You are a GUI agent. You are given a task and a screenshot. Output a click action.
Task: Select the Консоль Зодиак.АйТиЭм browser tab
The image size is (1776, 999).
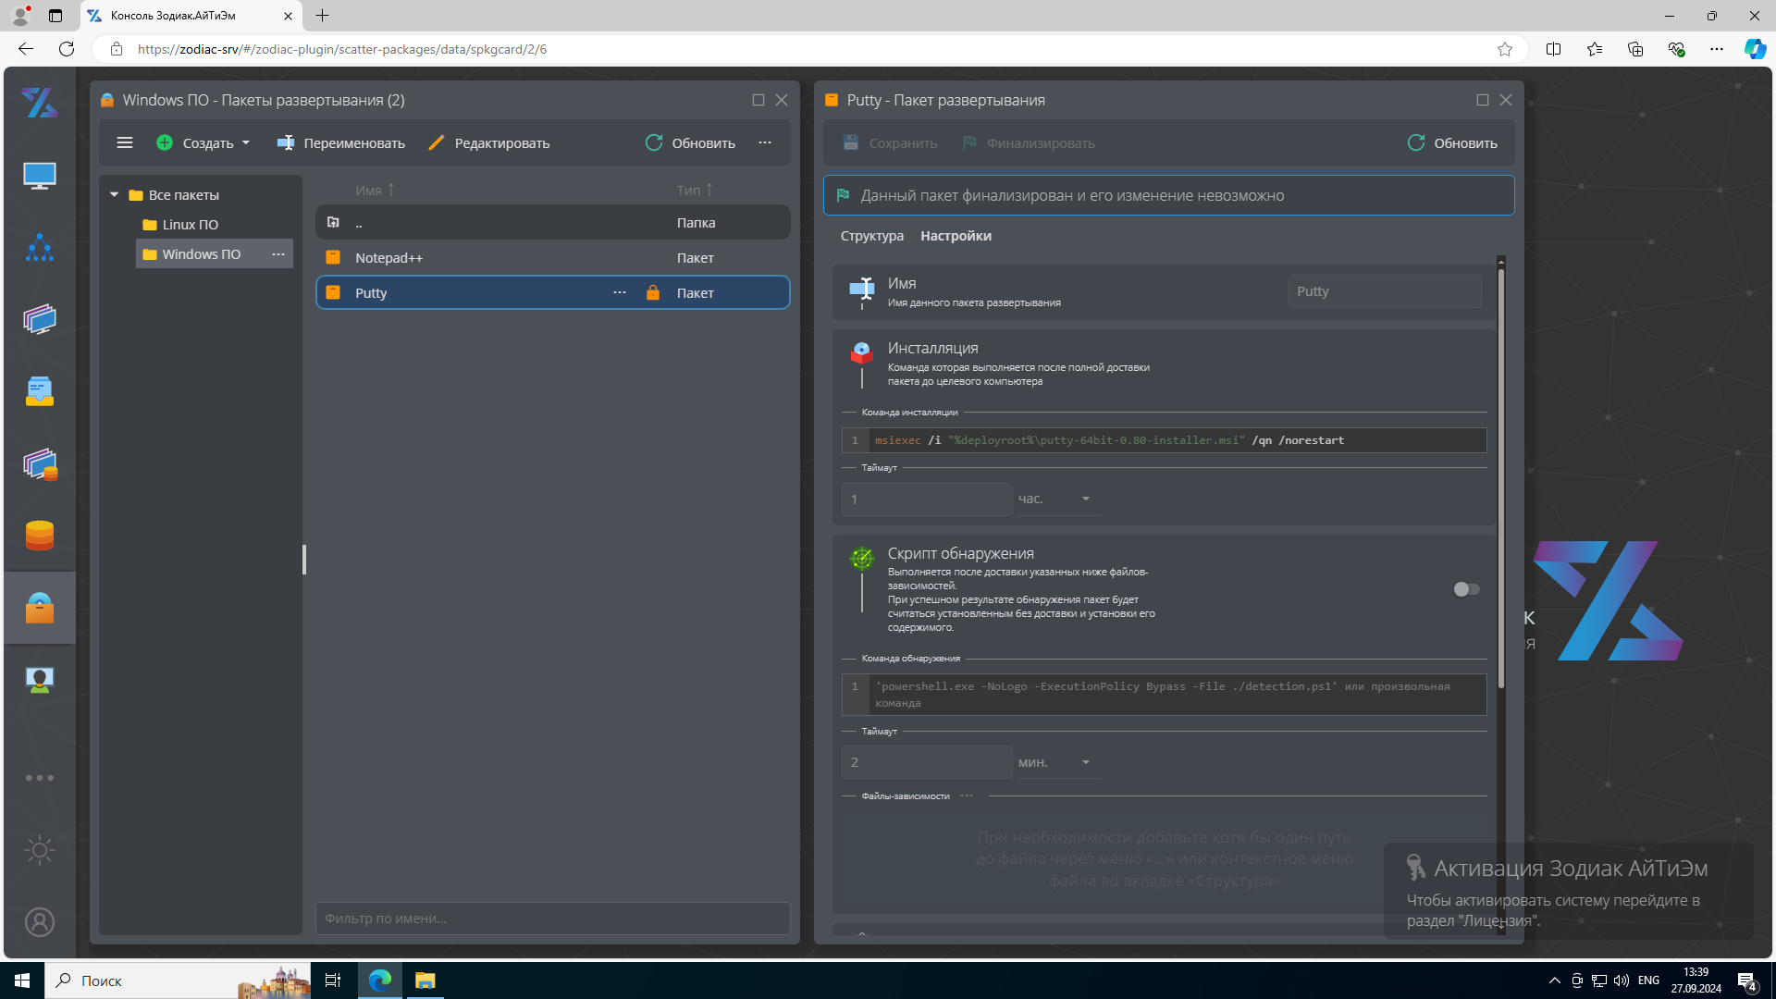191,16
